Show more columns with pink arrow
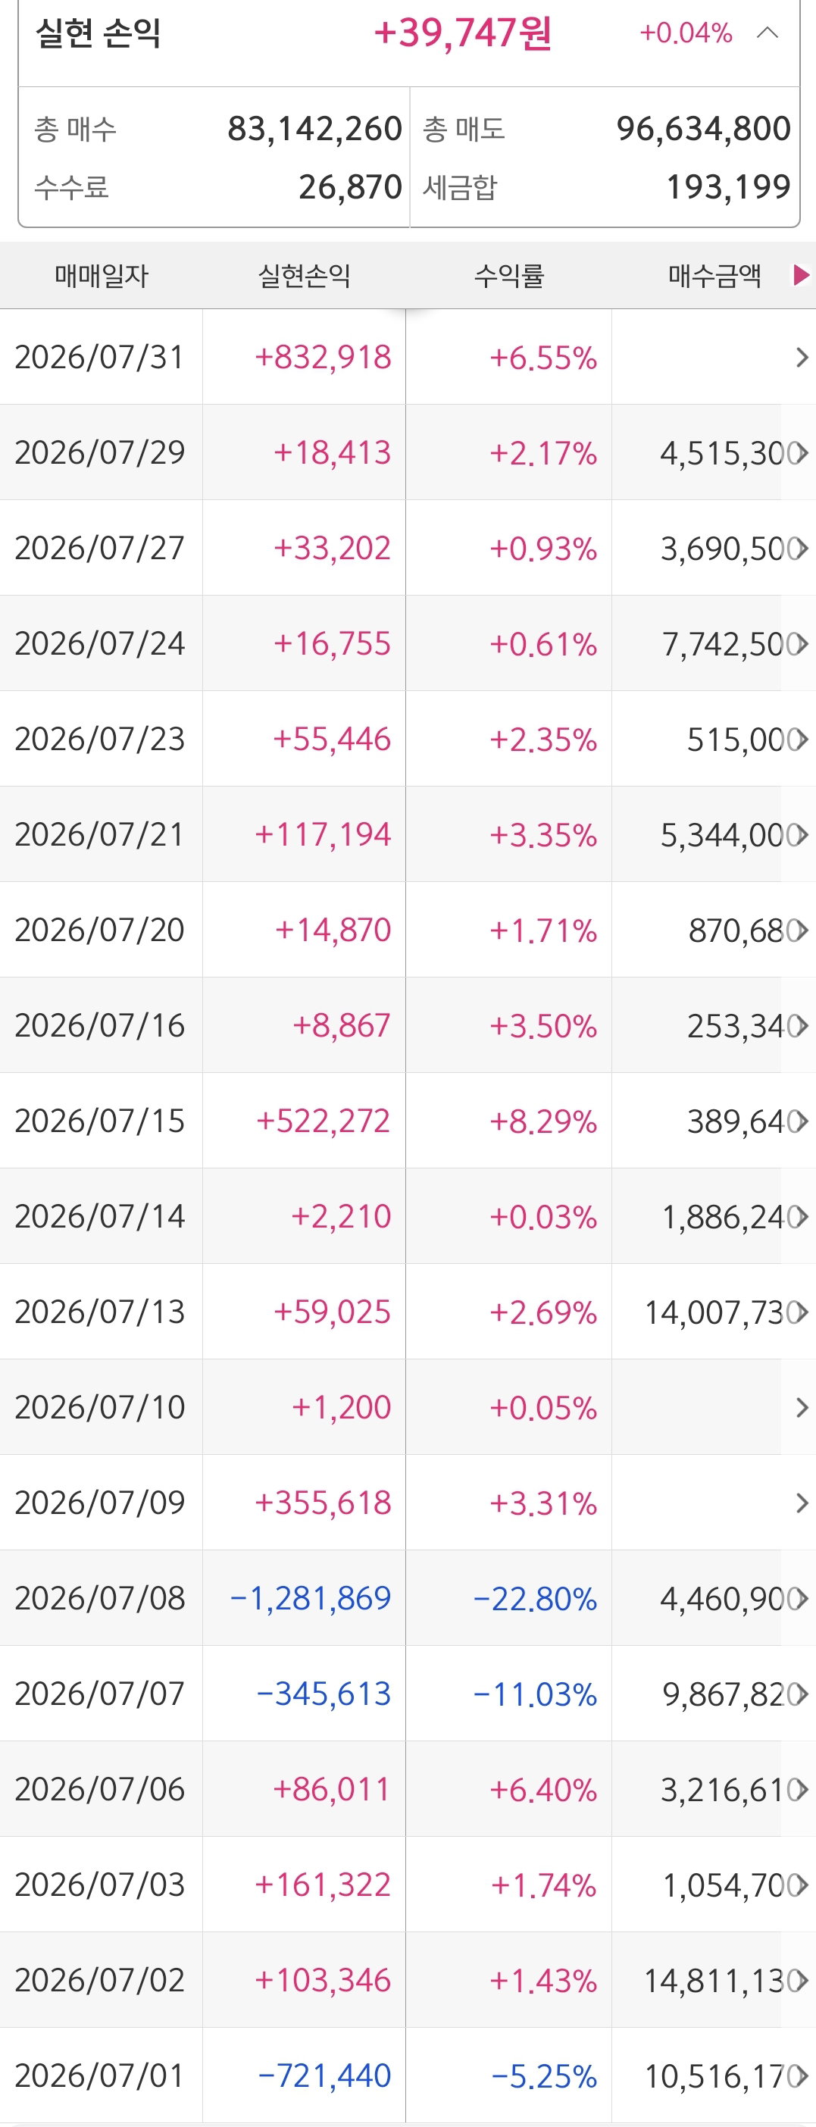Screen dimensions: 816x2127 coord(800,275)
